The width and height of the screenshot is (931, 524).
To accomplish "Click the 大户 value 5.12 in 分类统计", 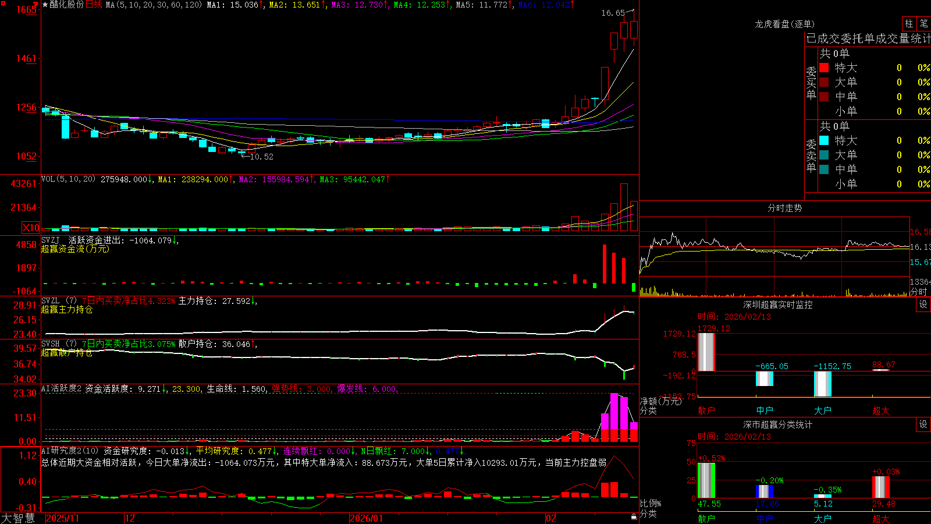I will pos(823,504).
